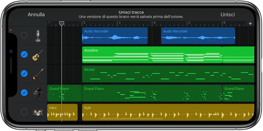Click the playhead marker on the ruler

pyautogui.click(x=62, y=24)
